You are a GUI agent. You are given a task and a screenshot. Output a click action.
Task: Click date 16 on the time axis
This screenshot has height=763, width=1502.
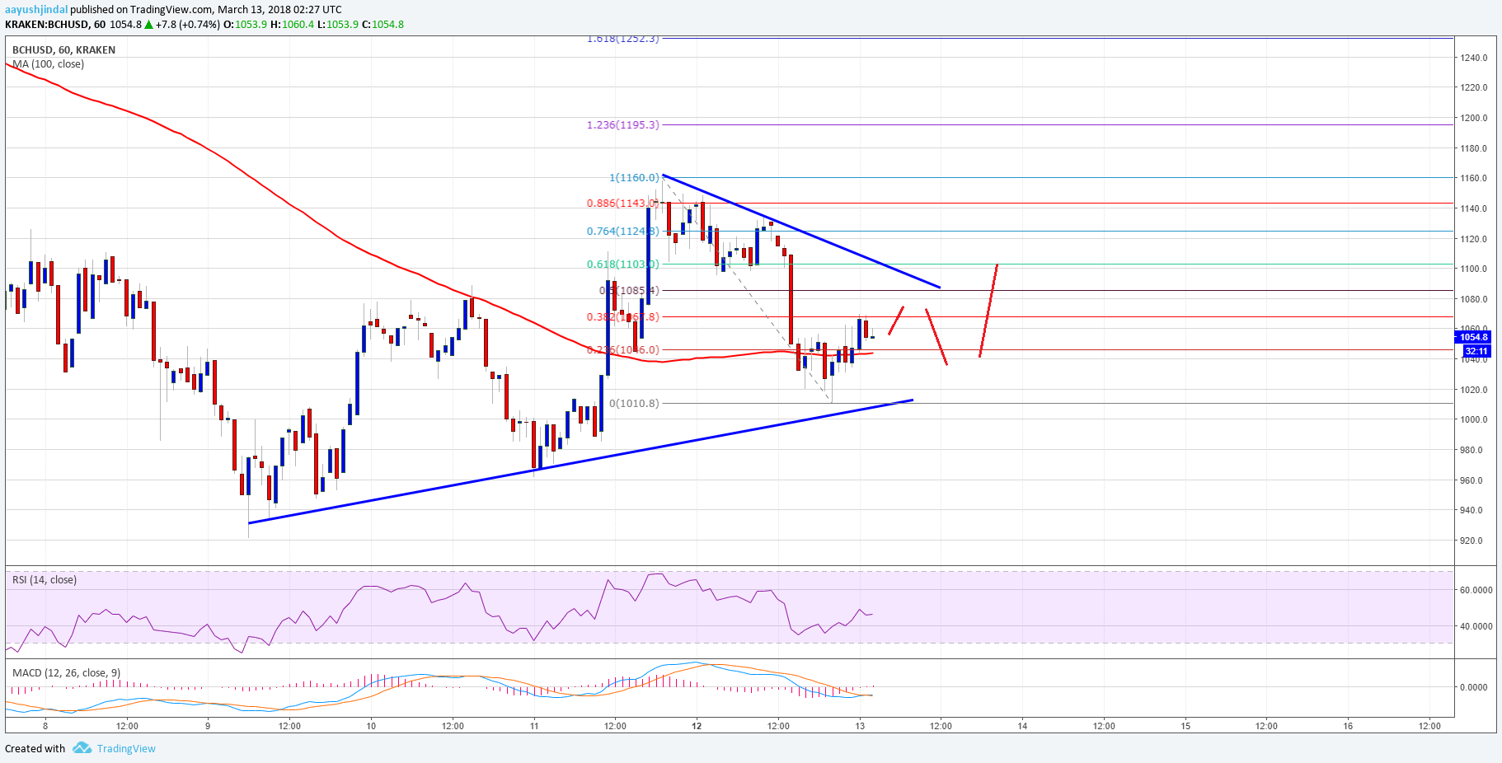(x=1348, y=726)
